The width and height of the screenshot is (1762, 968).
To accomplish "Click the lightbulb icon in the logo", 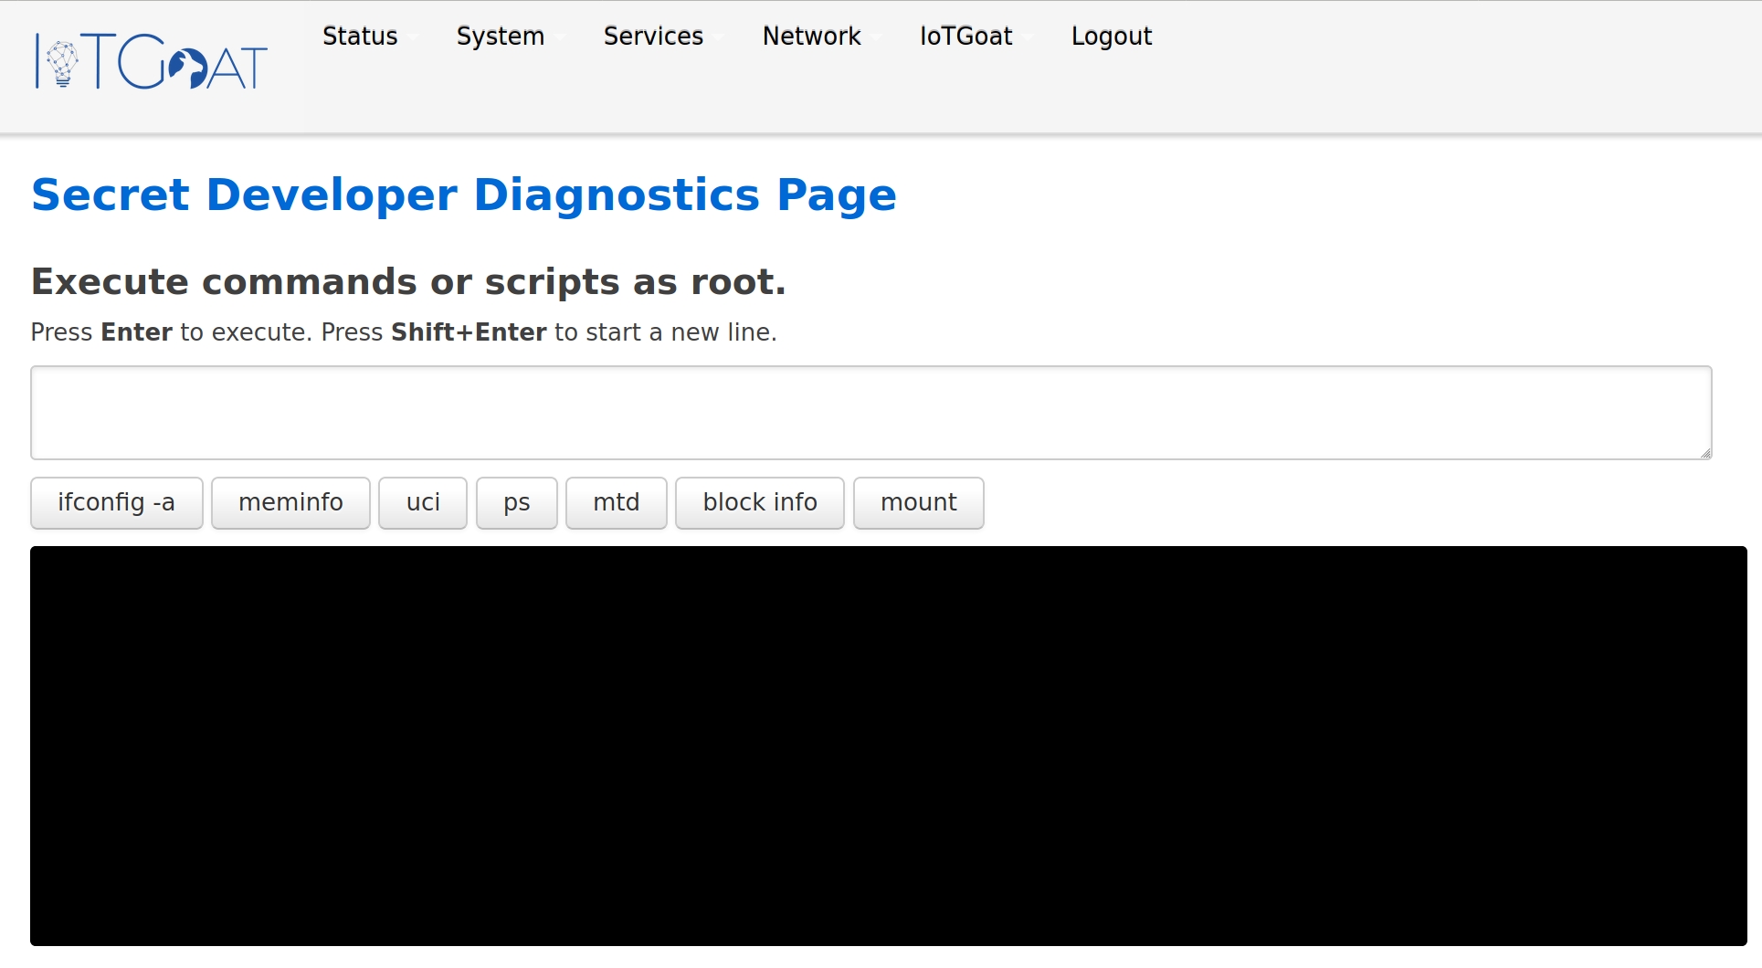I will click(x=62, y=62).
